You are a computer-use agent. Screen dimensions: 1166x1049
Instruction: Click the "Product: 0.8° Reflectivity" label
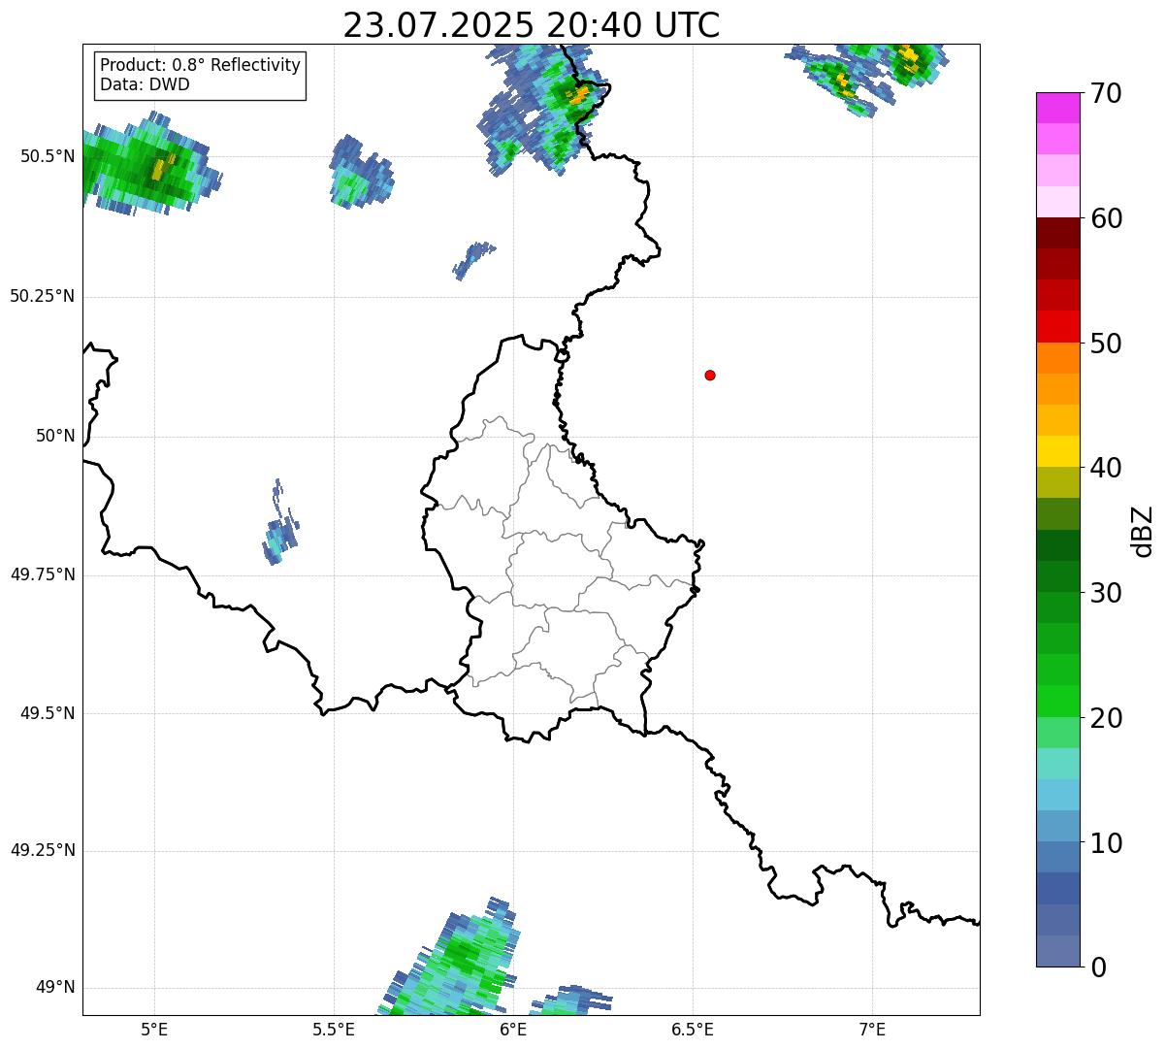[201, 65]
